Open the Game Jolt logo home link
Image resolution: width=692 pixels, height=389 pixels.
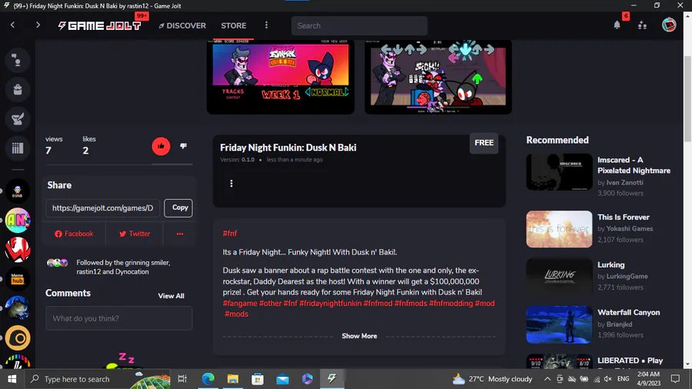pyautogui.click(x=99, y=25)
